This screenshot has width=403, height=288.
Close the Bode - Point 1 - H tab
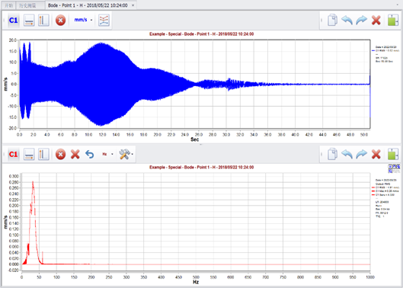click(133, 5)
